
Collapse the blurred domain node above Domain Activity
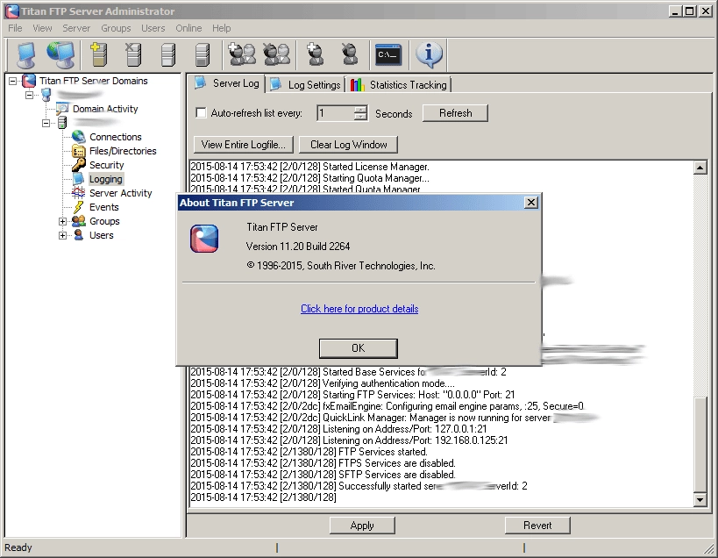29,95
